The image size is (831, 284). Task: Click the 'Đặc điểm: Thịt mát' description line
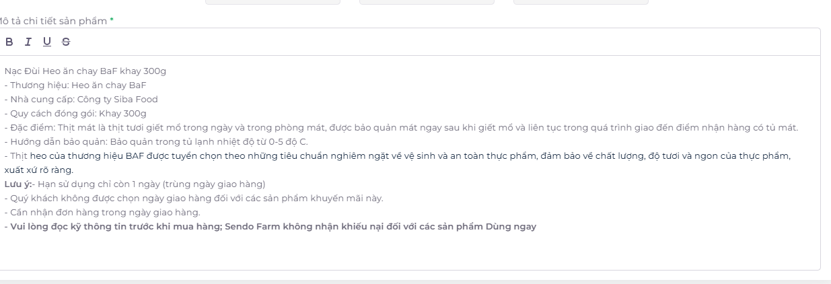pyautogui.click(x=401, y=127)
